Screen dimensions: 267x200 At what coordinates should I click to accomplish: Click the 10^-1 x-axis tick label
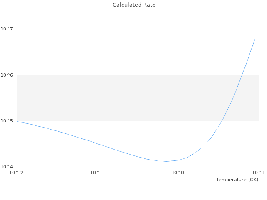tap(97, 172)
